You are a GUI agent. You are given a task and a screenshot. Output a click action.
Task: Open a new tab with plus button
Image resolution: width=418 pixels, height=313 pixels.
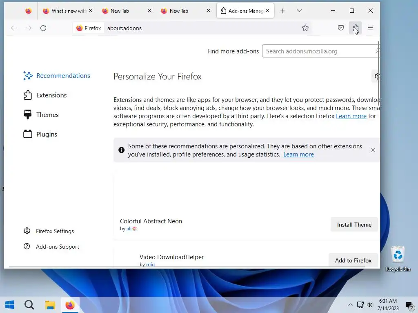coord(282,11)
